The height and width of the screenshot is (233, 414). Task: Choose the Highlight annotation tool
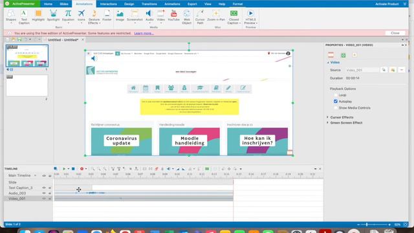point(38,16)
